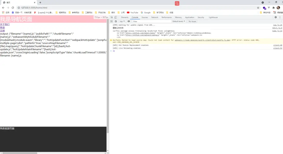The image size is (283, 154).
Task: Open the purple cube extension with badge
Action: pos(264,8)
